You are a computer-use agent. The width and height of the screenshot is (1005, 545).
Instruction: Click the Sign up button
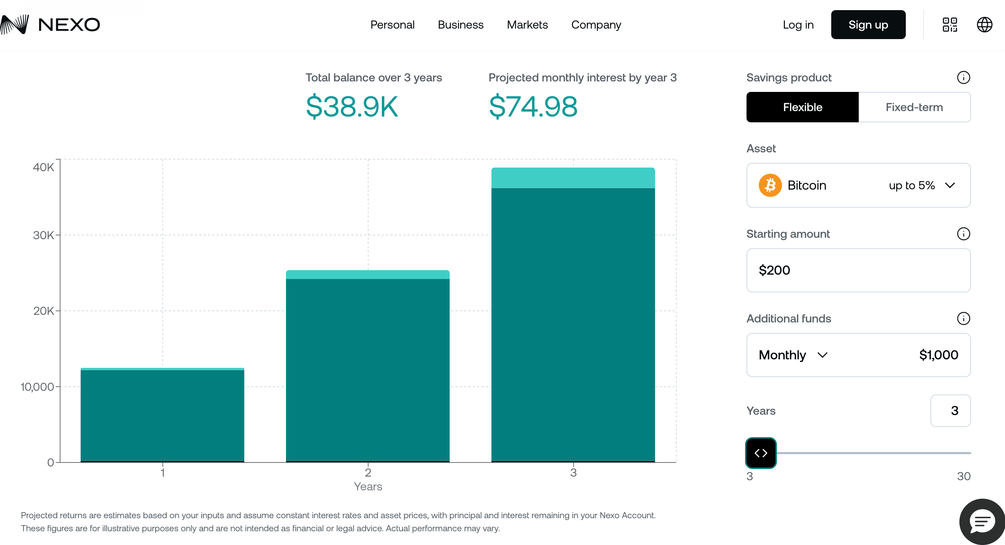click(x=868, y=25)
